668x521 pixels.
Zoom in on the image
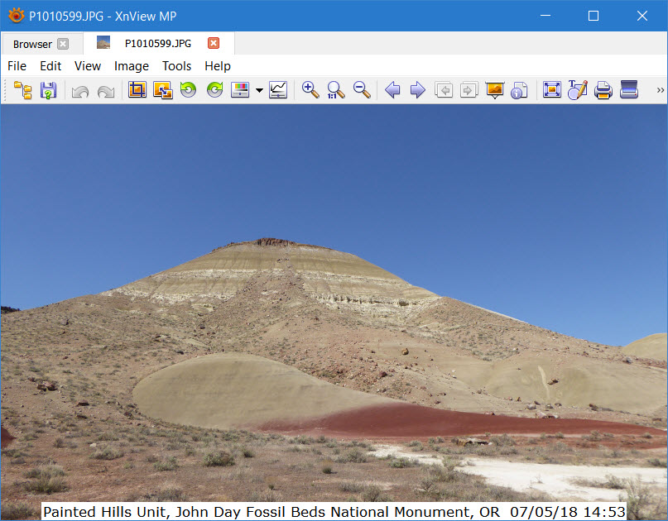310,90
